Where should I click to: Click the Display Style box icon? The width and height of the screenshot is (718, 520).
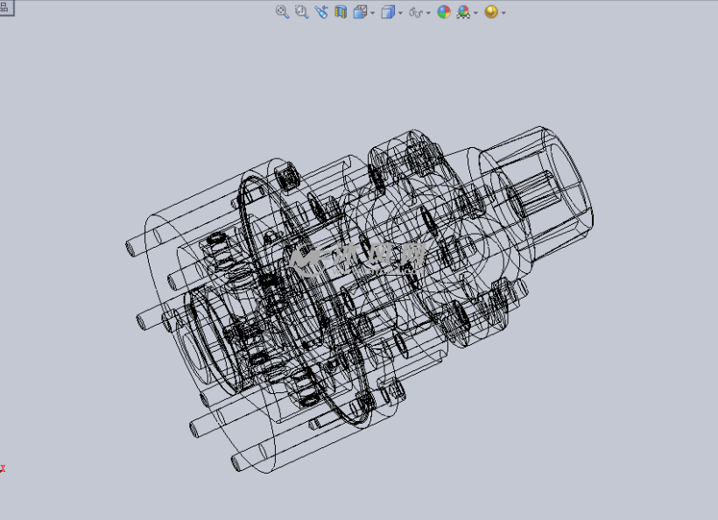click(388, 11)
